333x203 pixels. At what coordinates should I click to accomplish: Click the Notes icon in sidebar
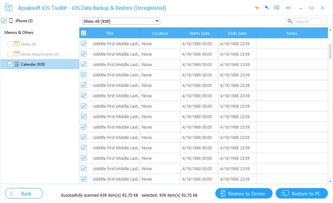[17, 44]
